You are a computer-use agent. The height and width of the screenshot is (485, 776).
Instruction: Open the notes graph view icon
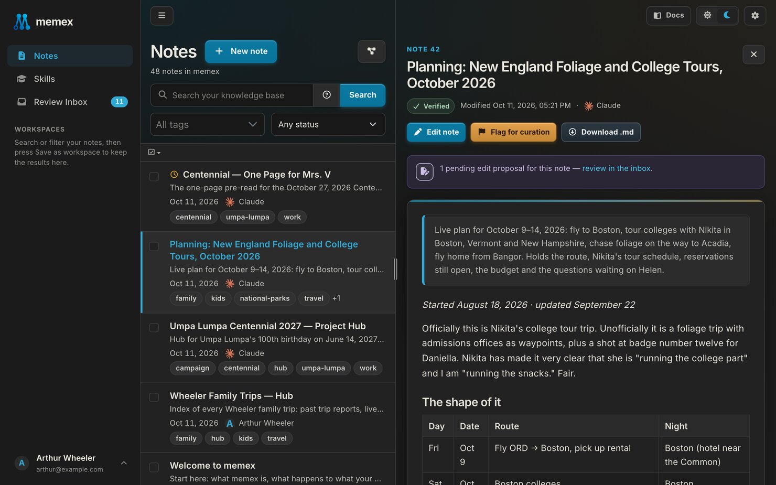[x=371, y=51]
